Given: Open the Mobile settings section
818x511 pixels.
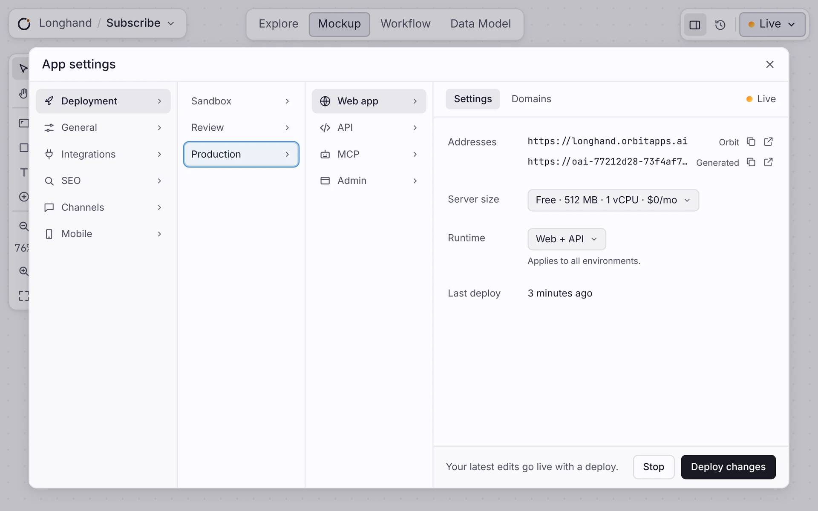Looking at the screenshot, I should 103,234.
